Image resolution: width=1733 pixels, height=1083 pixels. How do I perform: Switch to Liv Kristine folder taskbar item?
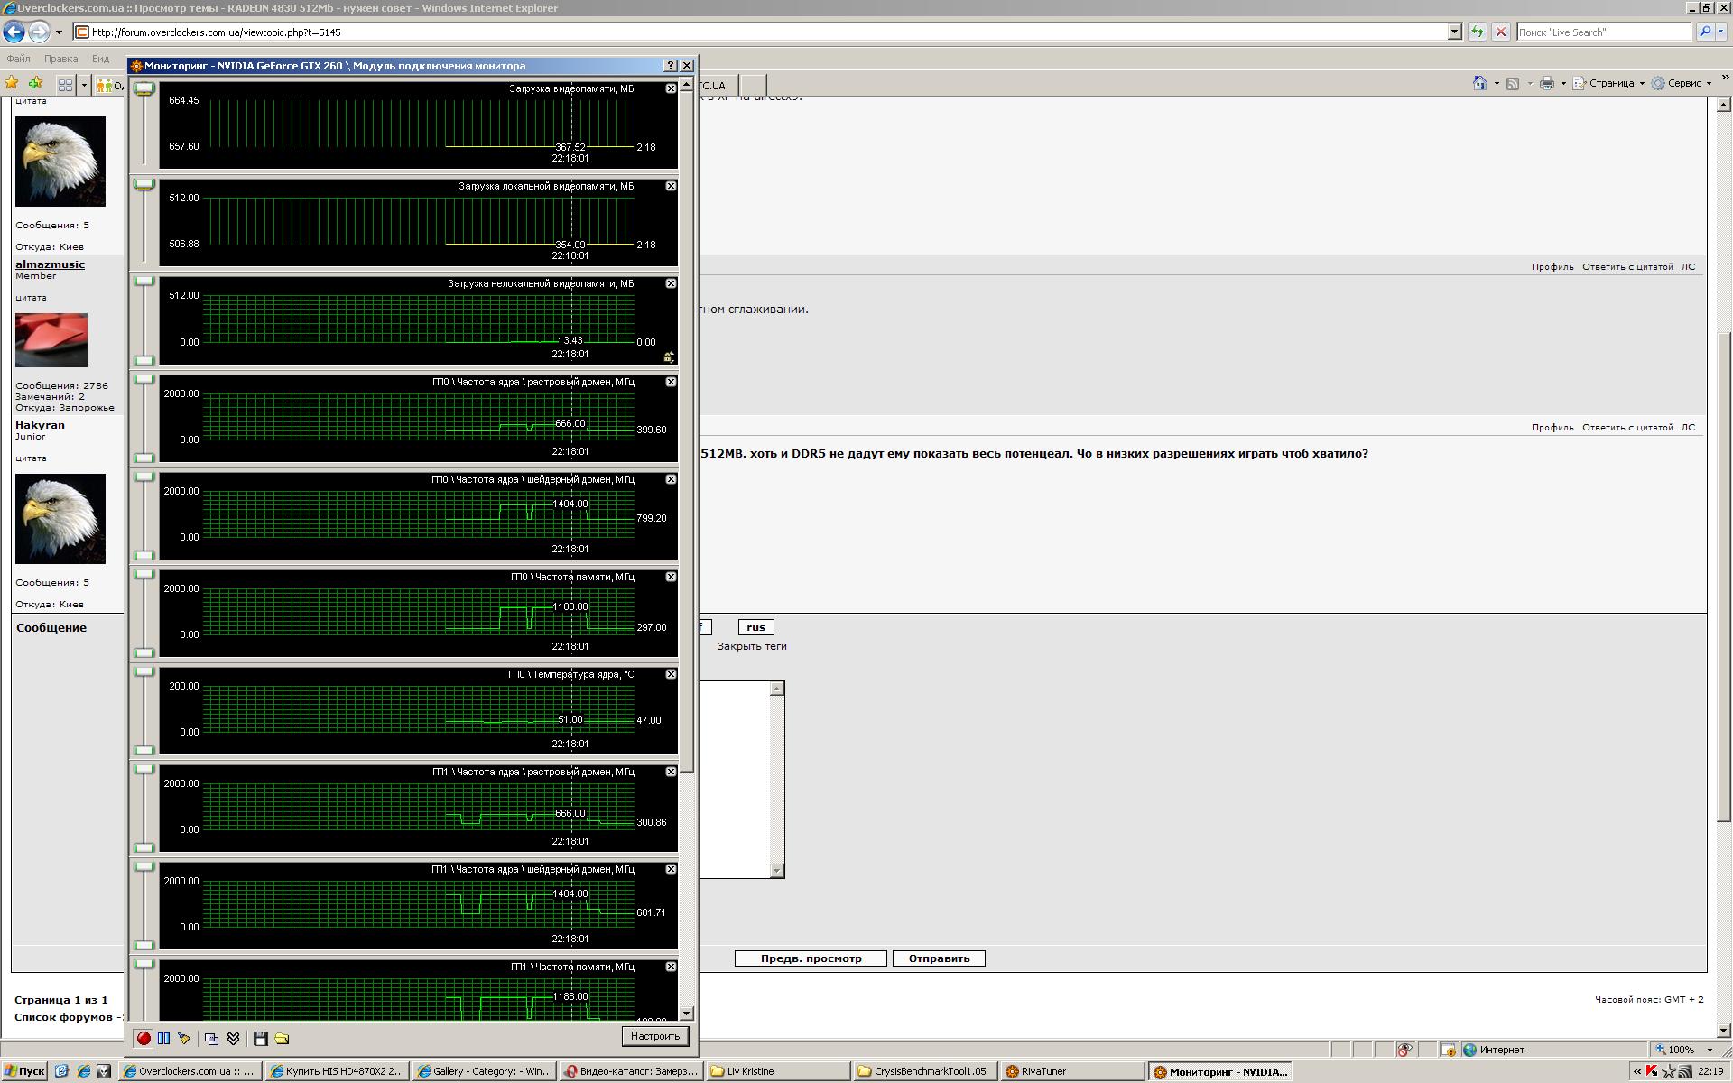[x=777, y=1071]
